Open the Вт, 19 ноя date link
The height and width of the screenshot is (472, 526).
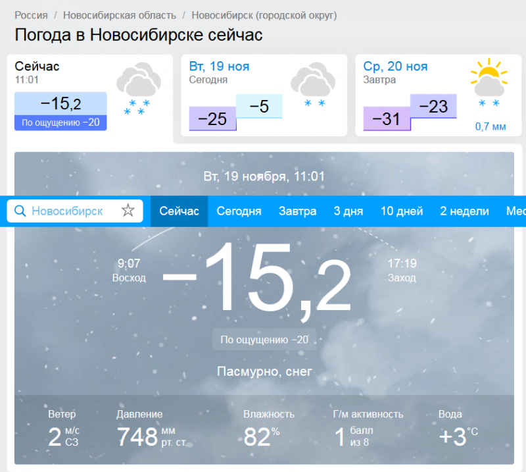pos(219,66)
